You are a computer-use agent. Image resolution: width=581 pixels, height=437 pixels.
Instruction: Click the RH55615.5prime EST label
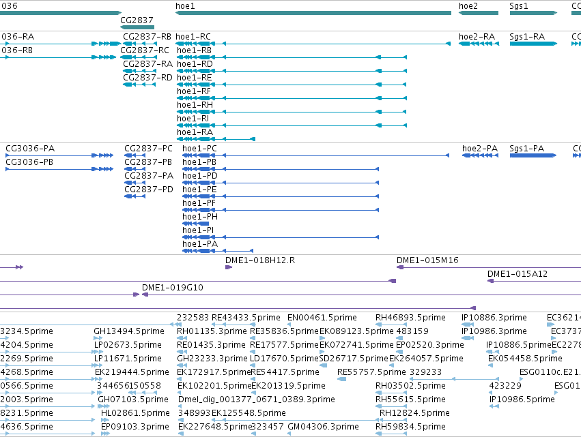[x=410, y=400]
